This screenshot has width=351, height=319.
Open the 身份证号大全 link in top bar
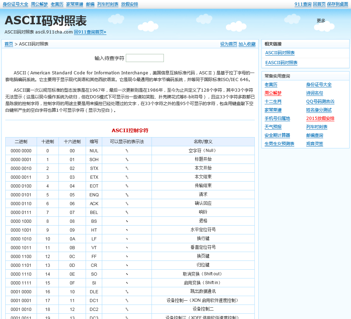[16, 4]
